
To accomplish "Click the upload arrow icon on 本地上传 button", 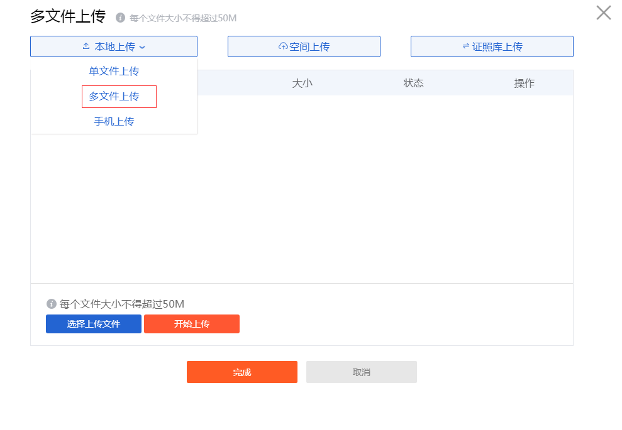I will [86, 46].
